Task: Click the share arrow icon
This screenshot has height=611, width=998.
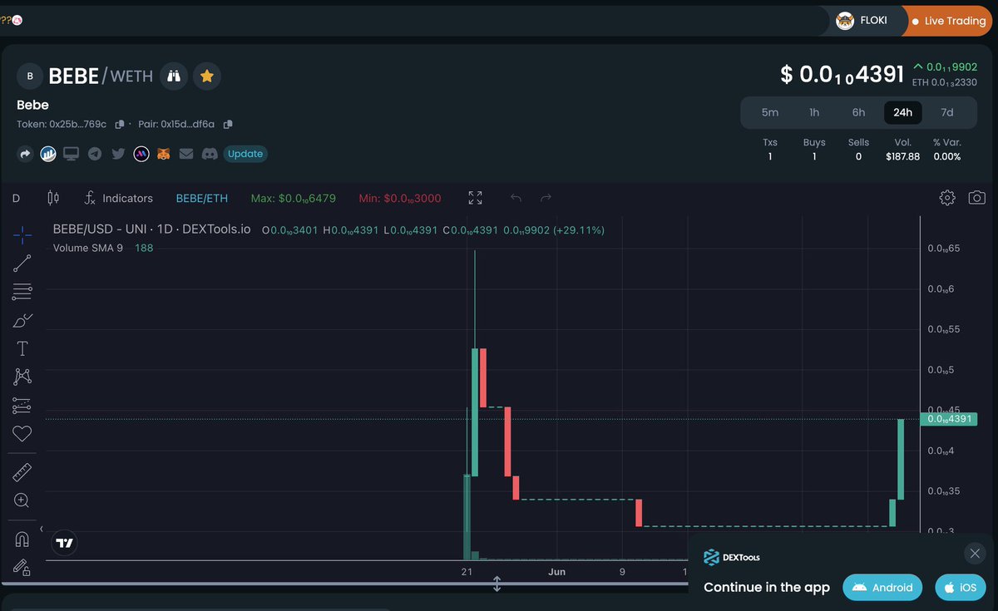Action: 25,154
